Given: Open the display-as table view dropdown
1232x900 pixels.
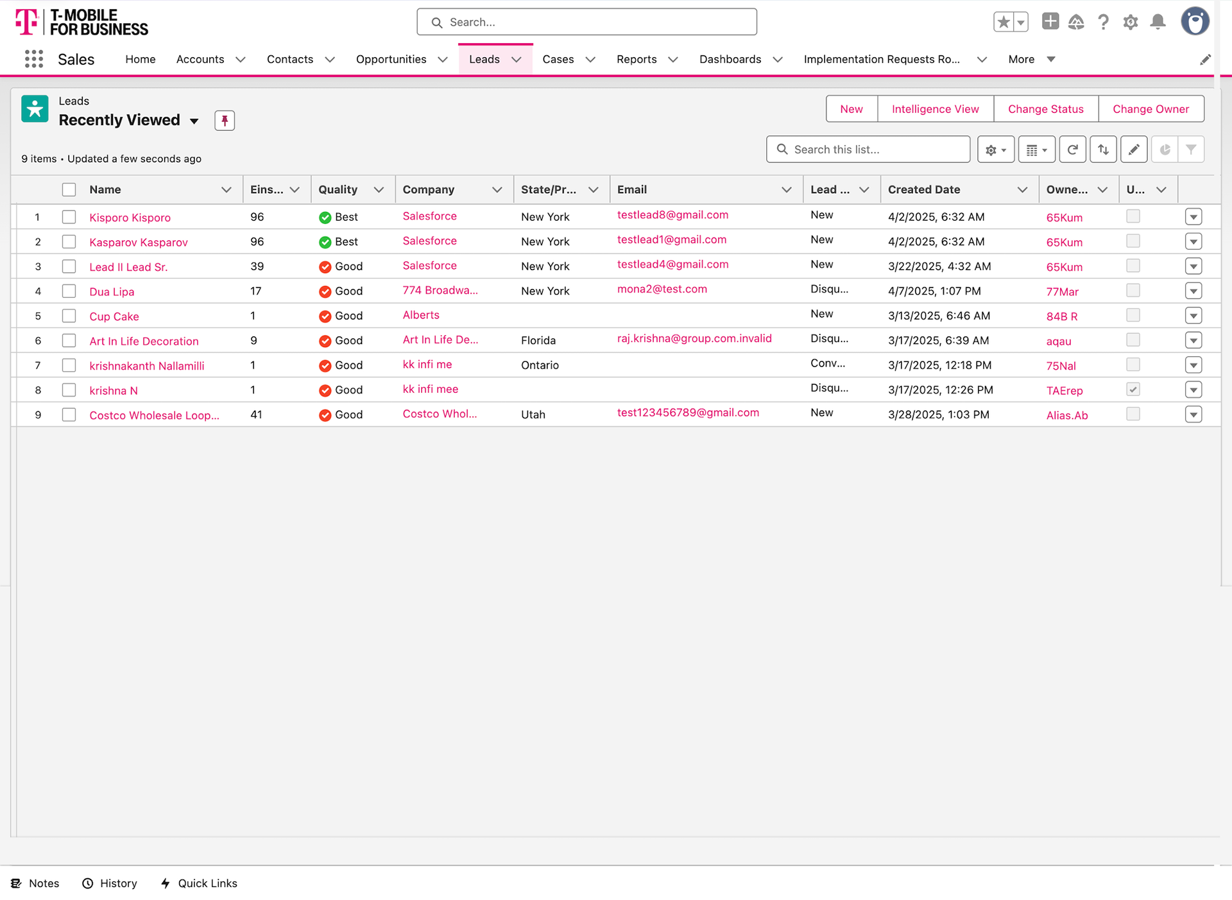Looking at the screenshot, I should coord(1036,150).
